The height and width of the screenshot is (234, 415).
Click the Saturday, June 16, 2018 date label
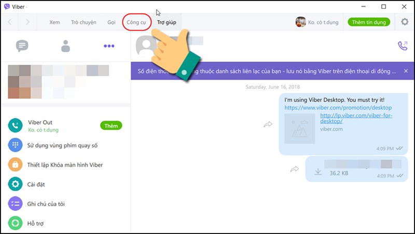tap(273, 87)
